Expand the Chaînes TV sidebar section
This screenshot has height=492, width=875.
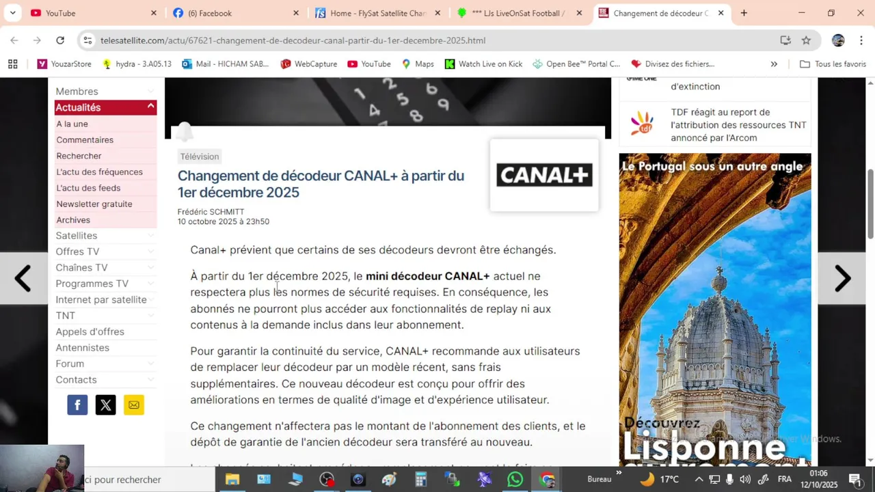tap(150, 268)
